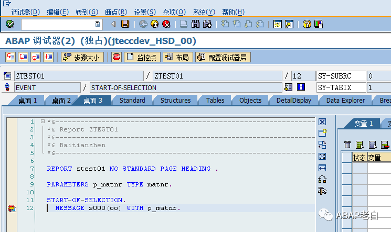Select the Objects tab
The width and height of the screenshot is (391, 232).
point(250,101)
